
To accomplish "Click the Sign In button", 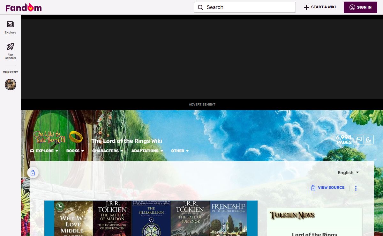I will point(360,7).
